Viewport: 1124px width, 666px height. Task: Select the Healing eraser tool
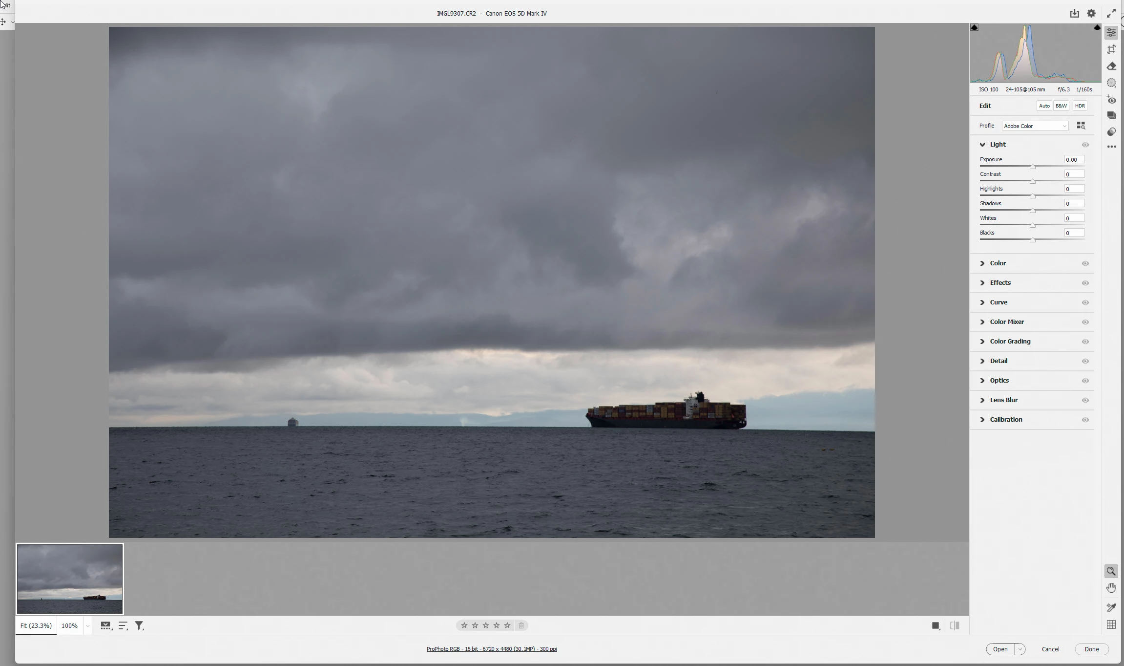coord(1111,66)
